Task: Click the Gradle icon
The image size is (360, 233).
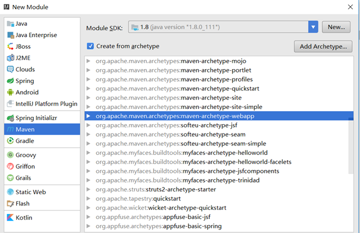Action: click(x=10, y=141)
